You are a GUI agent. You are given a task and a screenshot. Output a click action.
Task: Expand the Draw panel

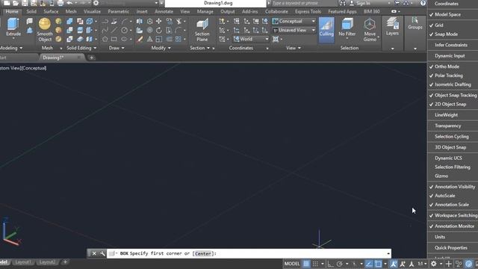(x=117, y=48)
